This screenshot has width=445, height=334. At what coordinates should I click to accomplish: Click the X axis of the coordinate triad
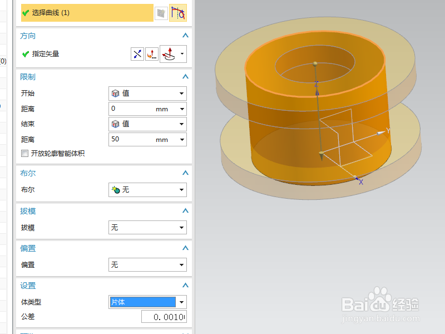[359, 180]
